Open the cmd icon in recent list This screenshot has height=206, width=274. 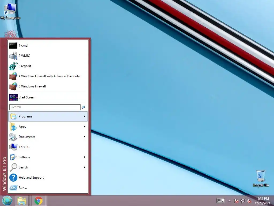(x=13, y=46)
